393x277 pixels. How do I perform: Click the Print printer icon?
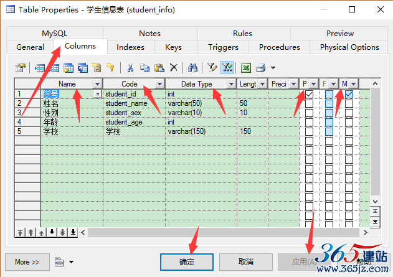tap(261, 68)
